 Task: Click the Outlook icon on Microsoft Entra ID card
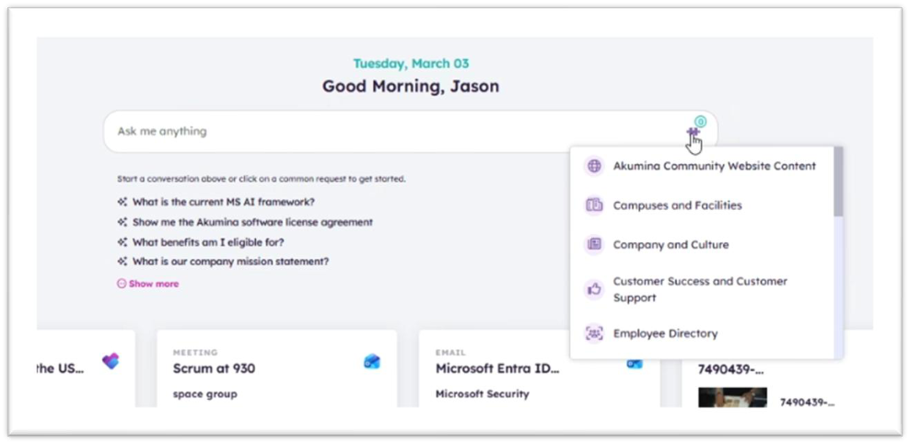coord(635,364)
